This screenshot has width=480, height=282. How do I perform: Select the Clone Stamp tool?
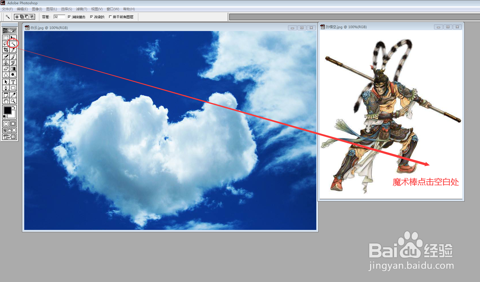click(6, 63)
